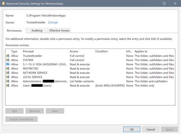Select the RESTRICTED principal entry
Image resolution: width=181 pixels, height=134 pixels.
coord(31,69)
